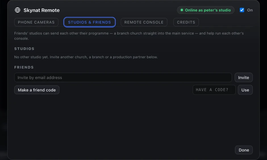Click the FRIENDS section heading
The image size is (267, 160).
24,67
